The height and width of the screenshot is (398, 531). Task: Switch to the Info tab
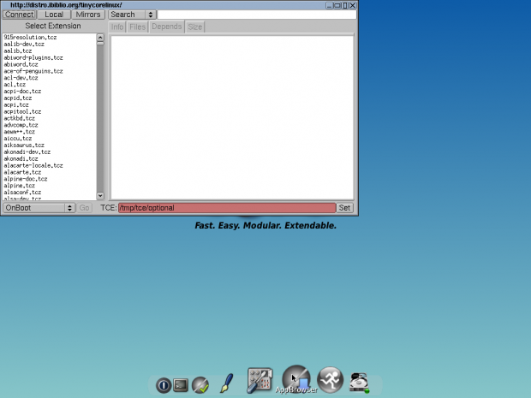[117, 27]
